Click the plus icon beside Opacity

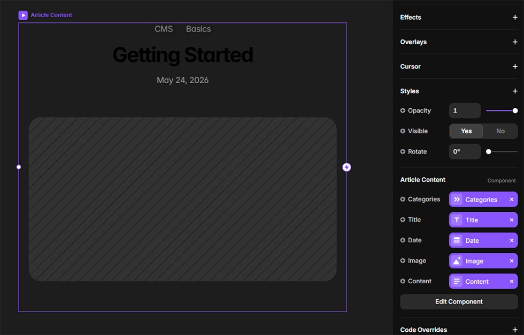click(403, 110)
